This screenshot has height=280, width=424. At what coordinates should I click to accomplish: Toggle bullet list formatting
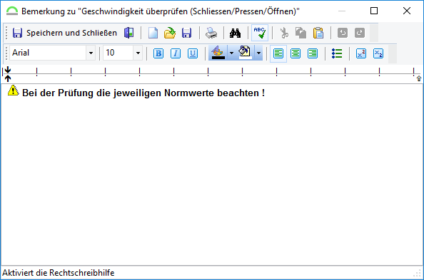tap(337, 53)
